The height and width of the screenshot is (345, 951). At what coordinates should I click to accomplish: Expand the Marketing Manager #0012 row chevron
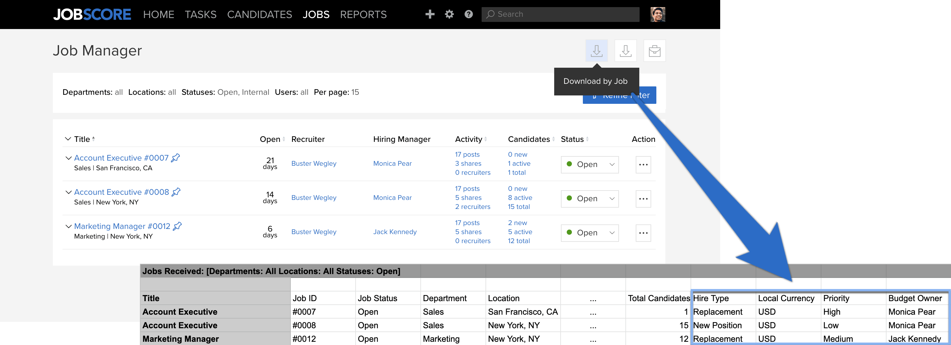coord(68,226)
